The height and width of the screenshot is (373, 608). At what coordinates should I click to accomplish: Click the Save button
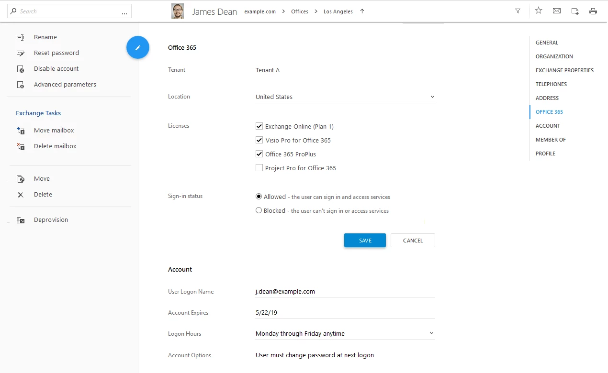pyautogui.click(x=365, y=241)
